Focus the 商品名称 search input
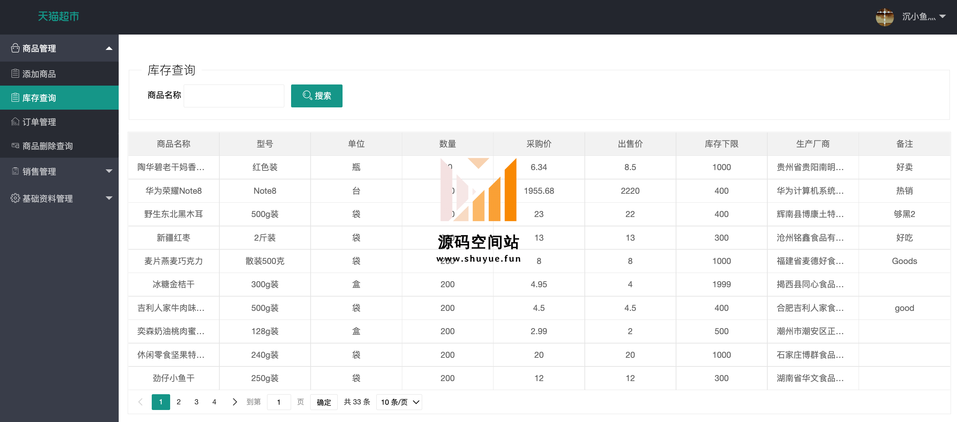Screen dimensions: 957x422 (234, 96)
